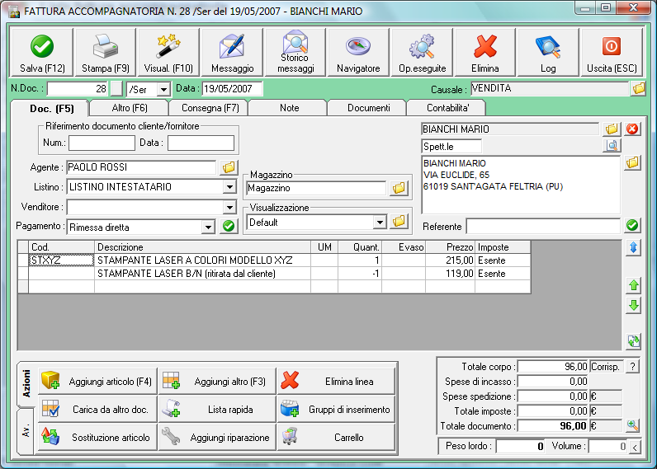Viewport: 657px width, 469px height.
Task: Open the Log viewer icon
Action: (547, 53)
